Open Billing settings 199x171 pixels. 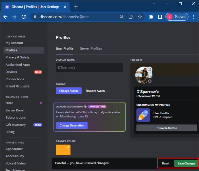24,132
